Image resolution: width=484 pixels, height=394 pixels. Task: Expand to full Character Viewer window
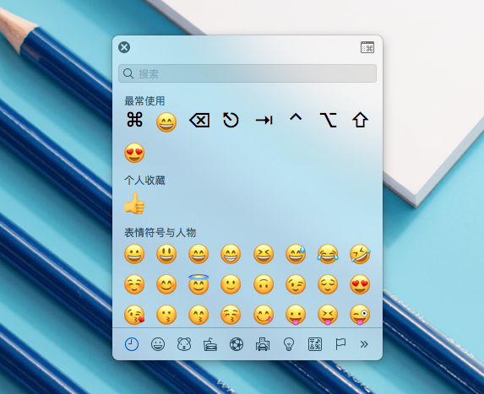coord(367,47)
